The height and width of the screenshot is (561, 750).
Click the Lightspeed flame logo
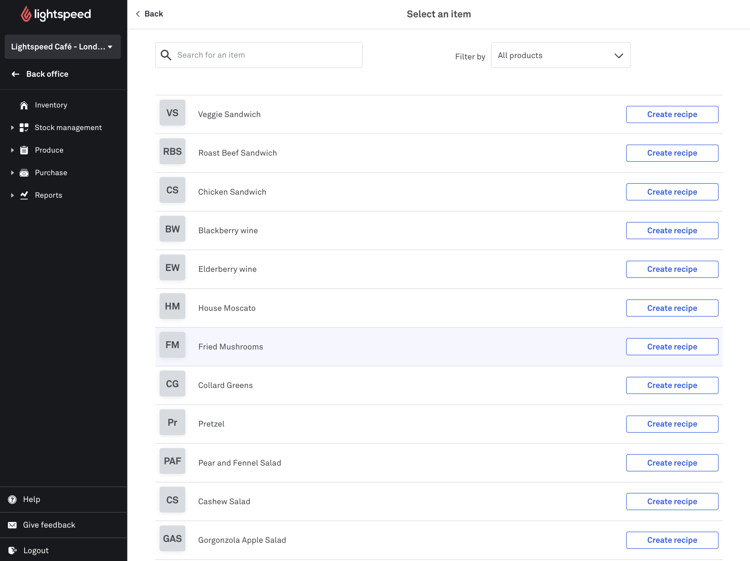pyautogui.click(x=26, y=14)
